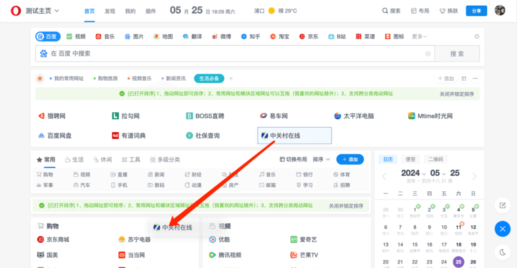Open the note edit icon on right sidebar
The height and width of the screenshot is (268, 517).
[503, 205]
